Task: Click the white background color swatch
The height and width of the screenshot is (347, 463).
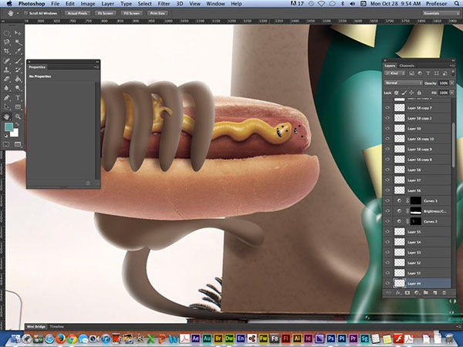Action: pyautogui.click(x=15, y=133)
